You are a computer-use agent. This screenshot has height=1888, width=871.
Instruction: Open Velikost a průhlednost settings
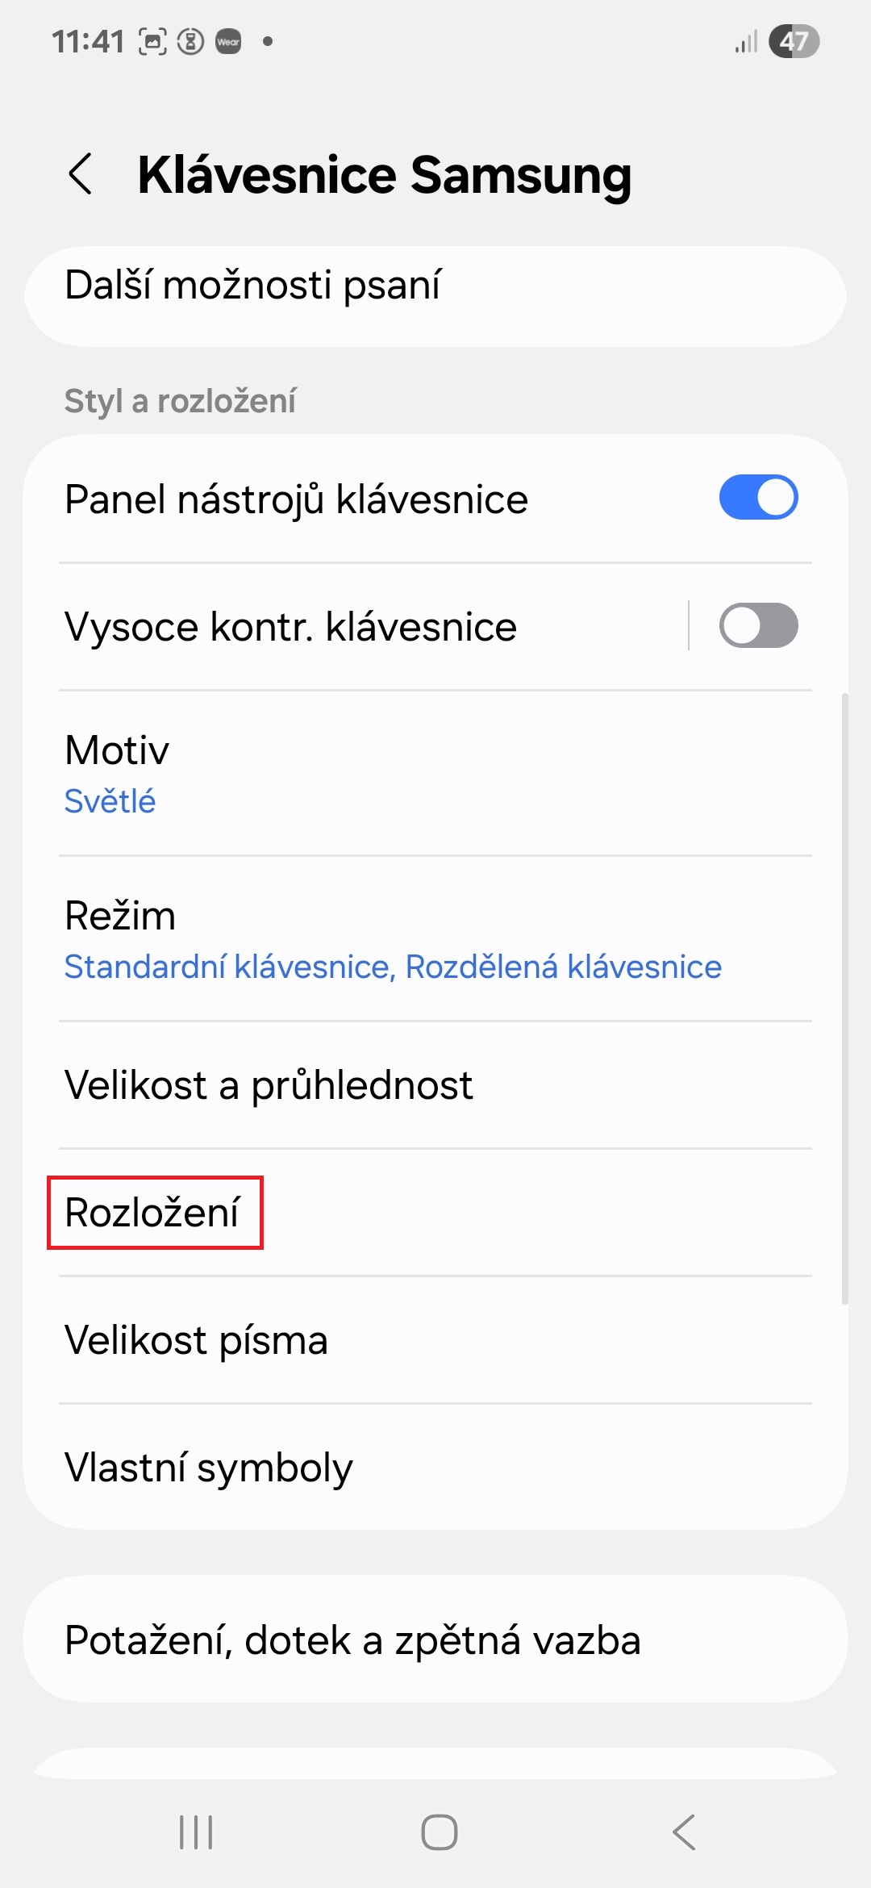tap(435, 1085)
